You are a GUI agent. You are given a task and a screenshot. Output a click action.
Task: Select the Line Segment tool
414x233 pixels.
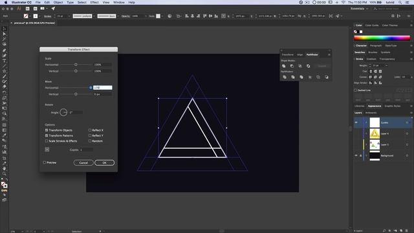(4, 66)
